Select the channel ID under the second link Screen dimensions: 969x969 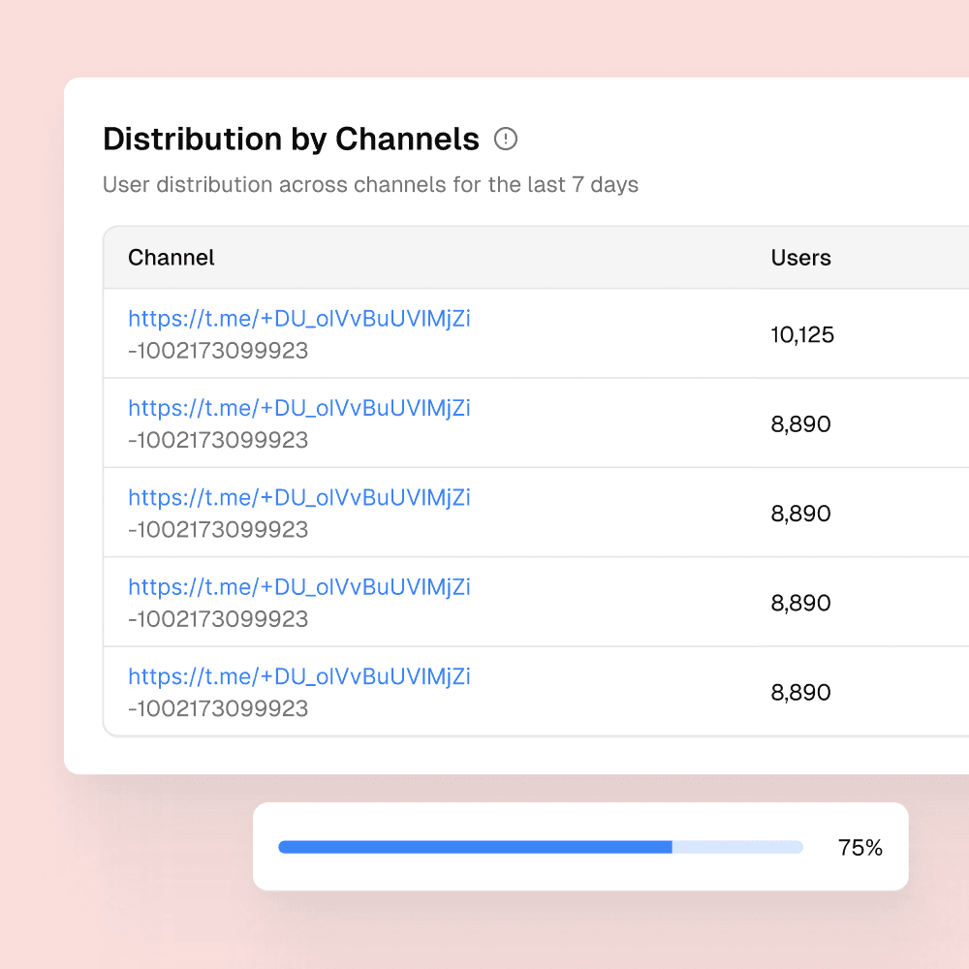217,440
